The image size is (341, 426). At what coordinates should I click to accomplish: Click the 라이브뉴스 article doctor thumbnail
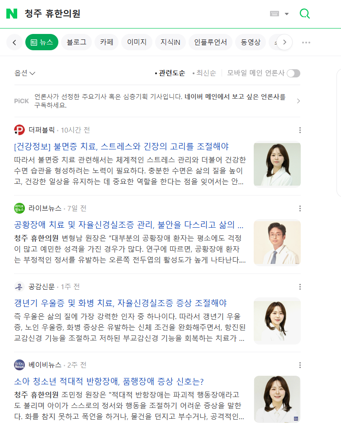coord(277,242)
